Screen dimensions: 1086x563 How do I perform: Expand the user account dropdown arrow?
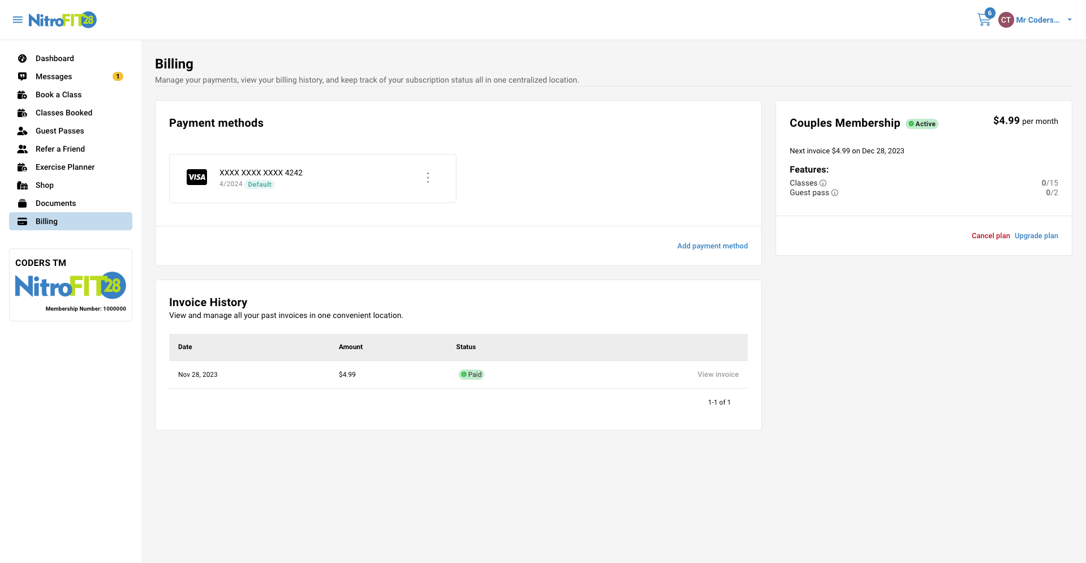coord(1070,20)
